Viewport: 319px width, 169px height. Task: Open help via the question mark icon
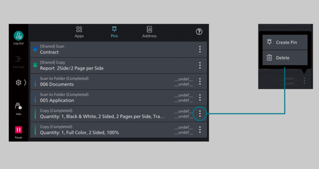tap(199, 32)
